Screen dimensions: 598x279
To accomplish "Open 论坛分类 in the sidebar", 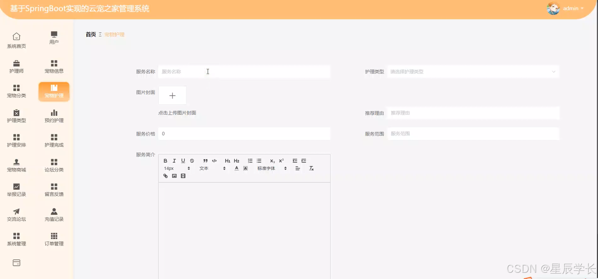I will (54, 165).
